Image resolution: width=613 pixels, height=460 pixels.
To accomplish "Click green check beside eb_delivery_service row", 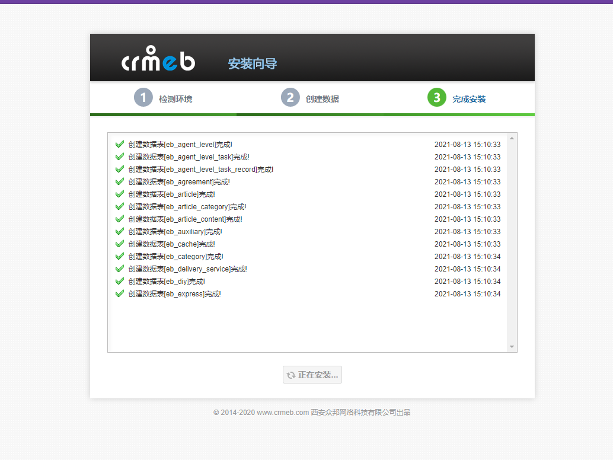I will click(x=120, y=269).
